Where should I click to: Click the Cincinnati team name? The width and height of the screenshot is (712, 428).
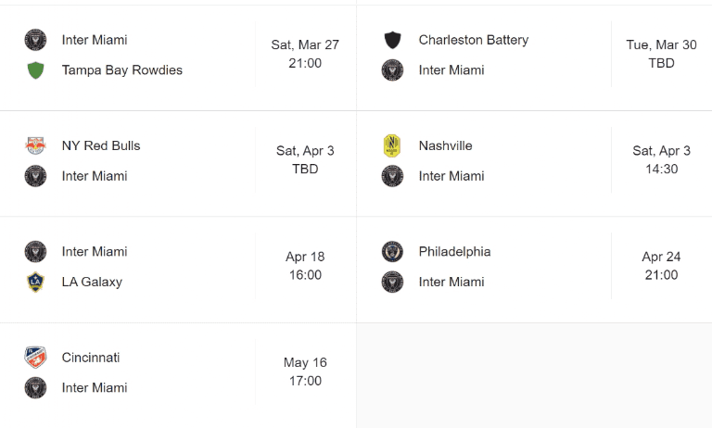point(91,358)
